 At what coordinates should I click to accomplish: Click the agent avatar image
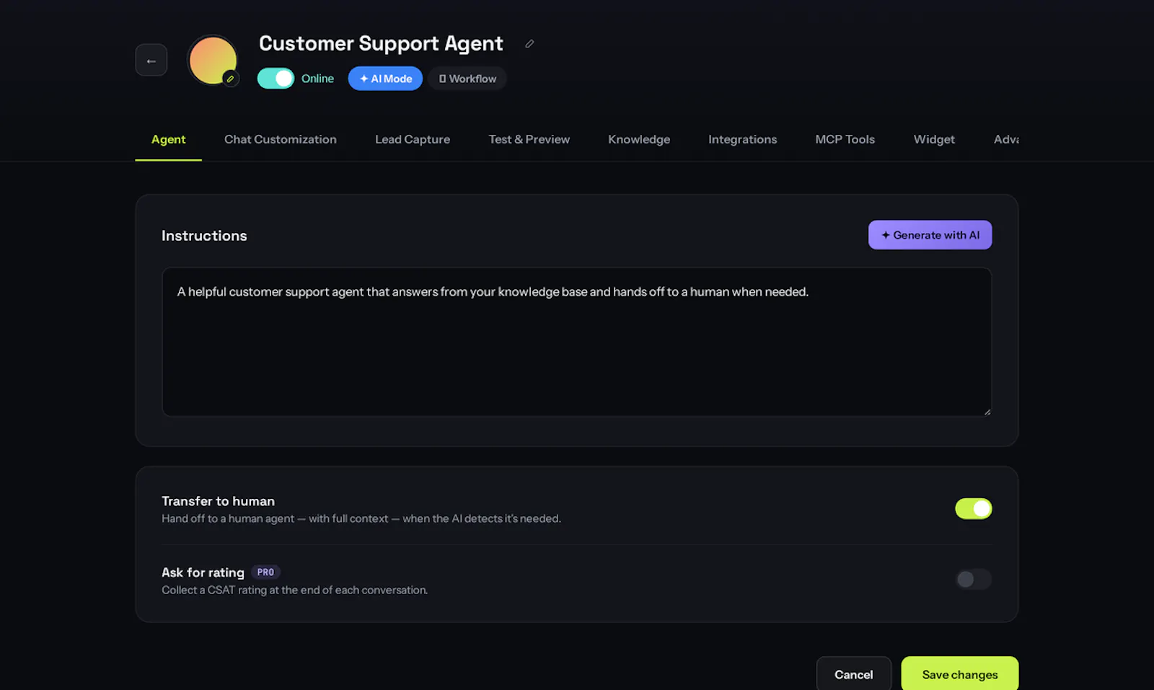(x=212, y=60)
